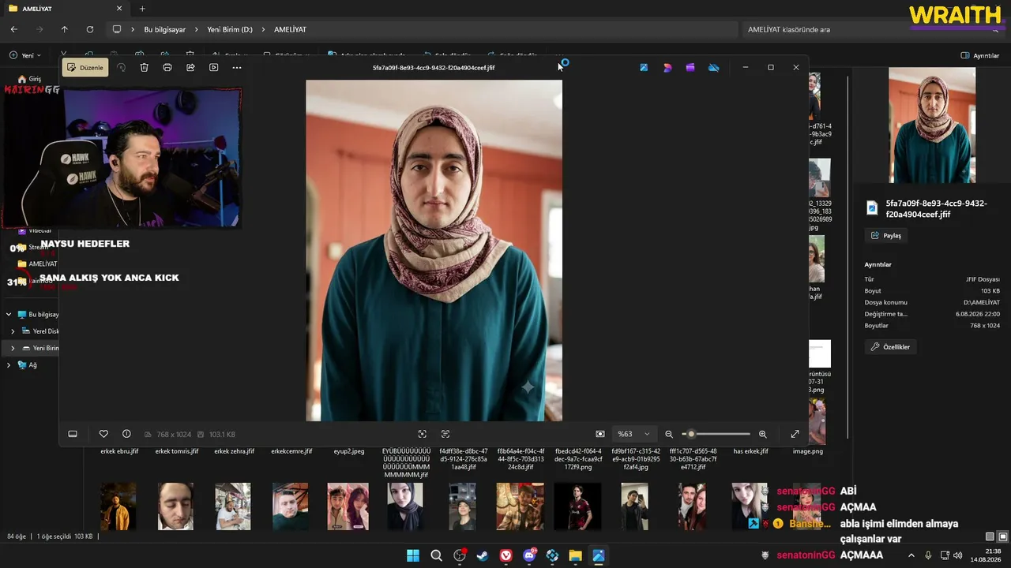This screenshot has width=1011, height=568.
Task: Click the microphone icon in system tray
Action: [x=928, y=555]
